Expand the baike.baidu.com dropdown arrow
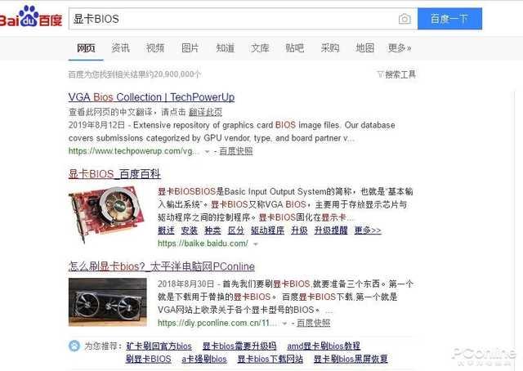This screenshot has height=371, width=523. coord(256,244)
